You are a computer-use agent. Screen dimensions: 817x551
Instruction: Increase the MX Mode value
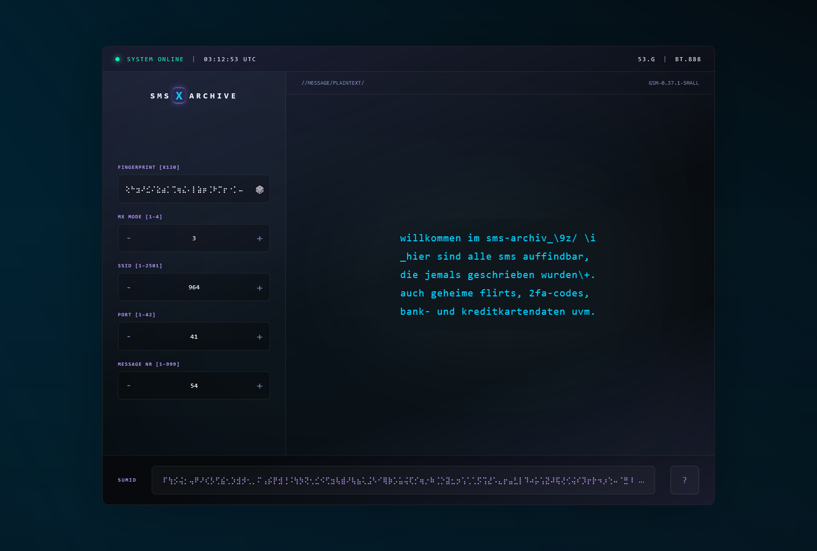pyautogui.click(x=259, y=238)
